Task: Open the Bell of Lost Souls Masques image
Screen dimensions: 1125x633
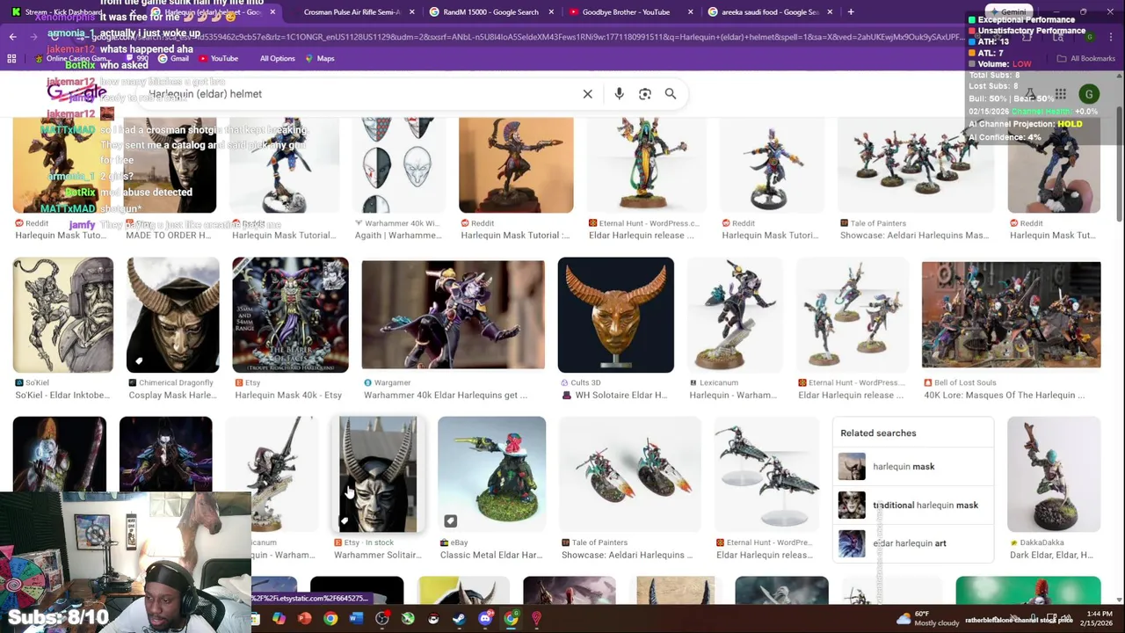Action: point(1011,315)
